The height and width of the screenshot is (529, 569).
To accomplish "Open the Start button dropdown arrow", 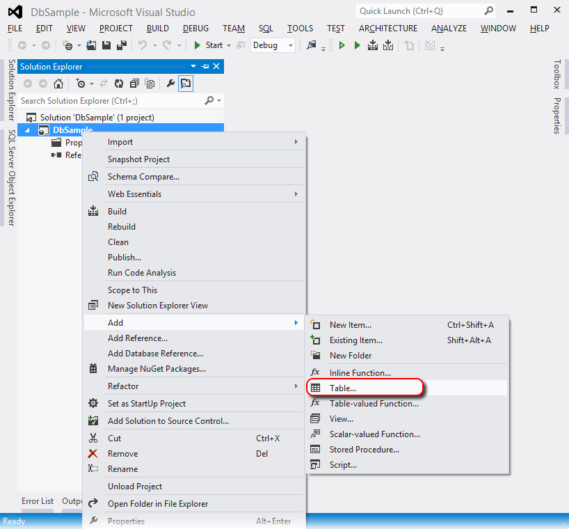I will pos(229,45).
